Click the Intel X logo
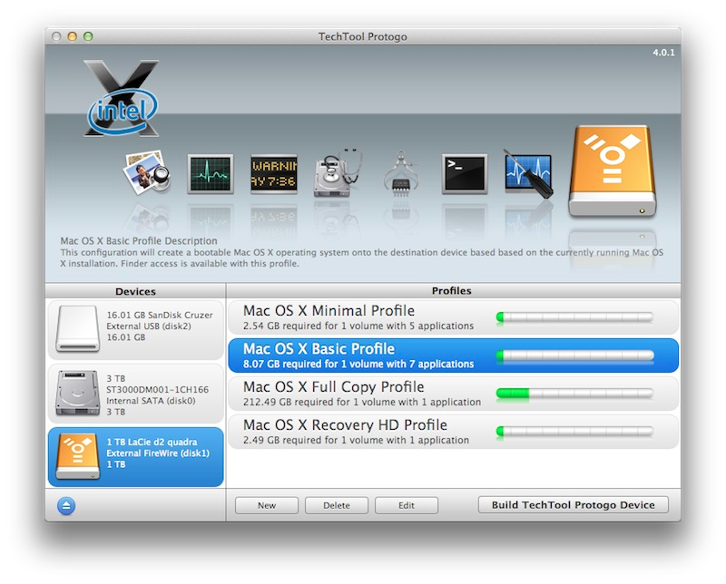The height and width of the screenshot is (584, 726). pyautogui.click(x=123, y=99)
